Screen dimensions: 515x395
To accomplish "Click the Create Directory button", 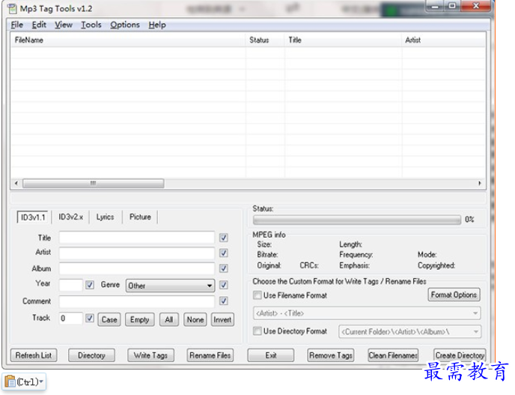I will [x=460, y=355].
